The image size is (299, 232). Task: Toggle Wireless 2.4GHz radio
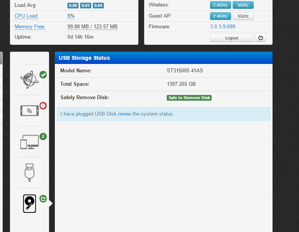tap(220, 5)
